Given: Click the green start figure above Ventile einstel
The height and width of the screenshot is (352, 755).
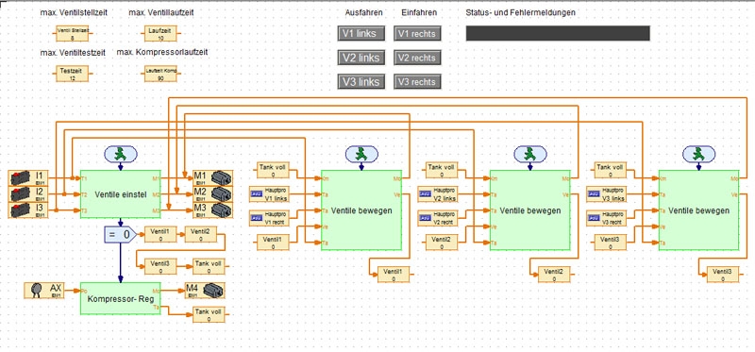Looking at the screenshot, I should click(121, 154).
